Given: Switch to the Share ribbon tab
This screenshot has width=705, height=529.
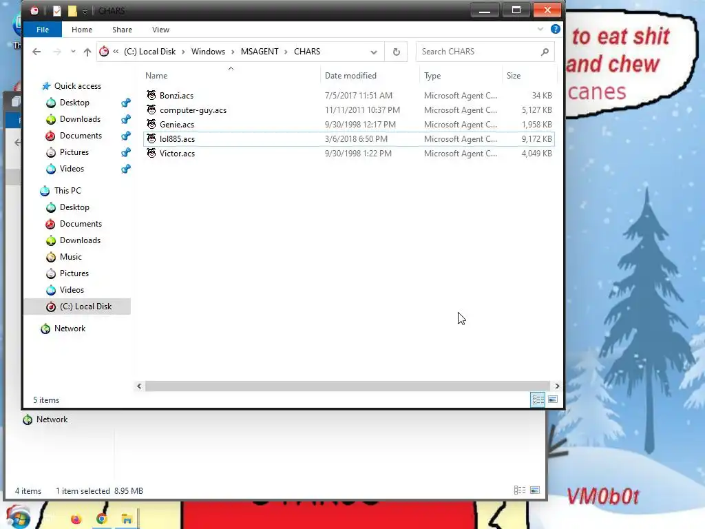Looking at the screenshot, I should [x=123, y=30].
